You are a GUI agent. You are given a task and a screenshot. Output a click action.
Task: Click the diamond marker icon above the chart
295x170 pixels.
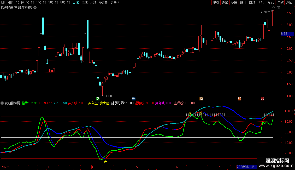click(274, 8)
